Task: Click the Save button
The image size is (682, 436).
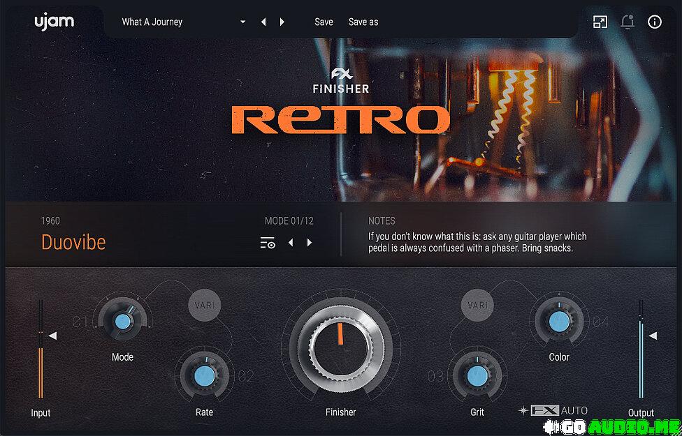Action: (324, 22)
